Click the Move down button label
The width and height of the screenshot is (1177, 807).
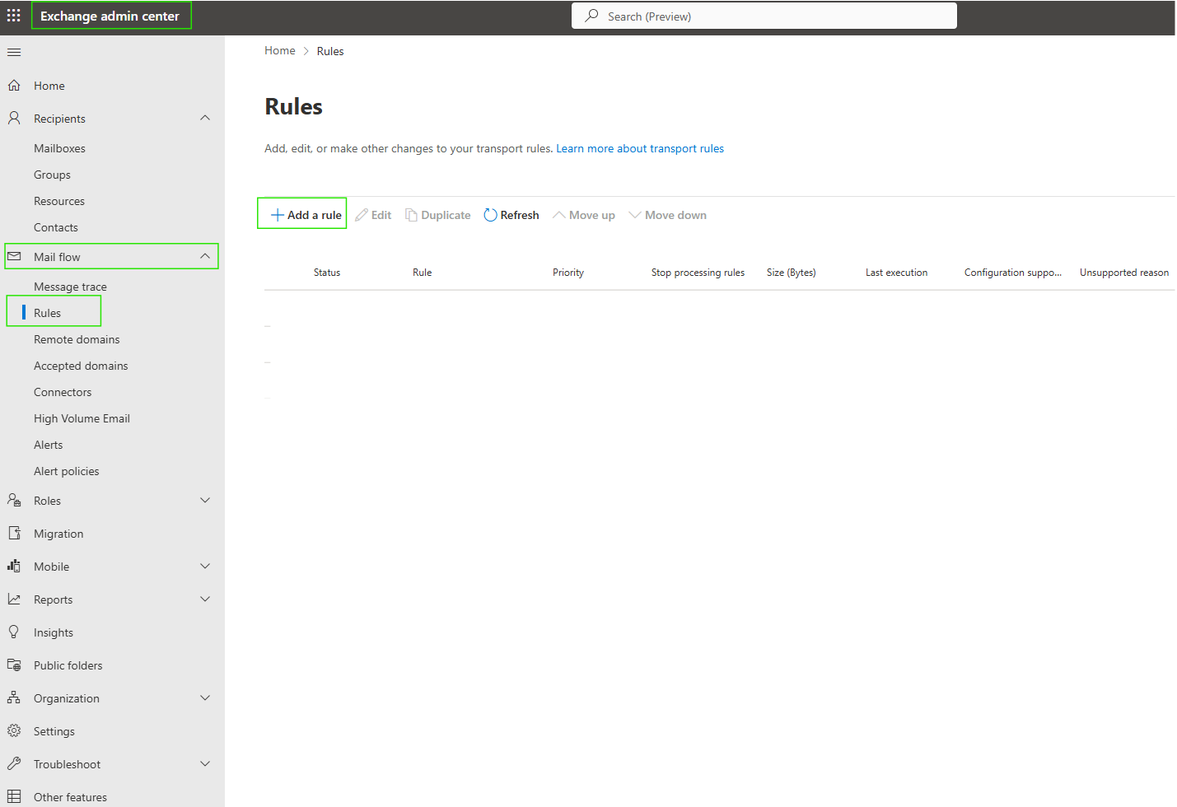click(675, 215)
